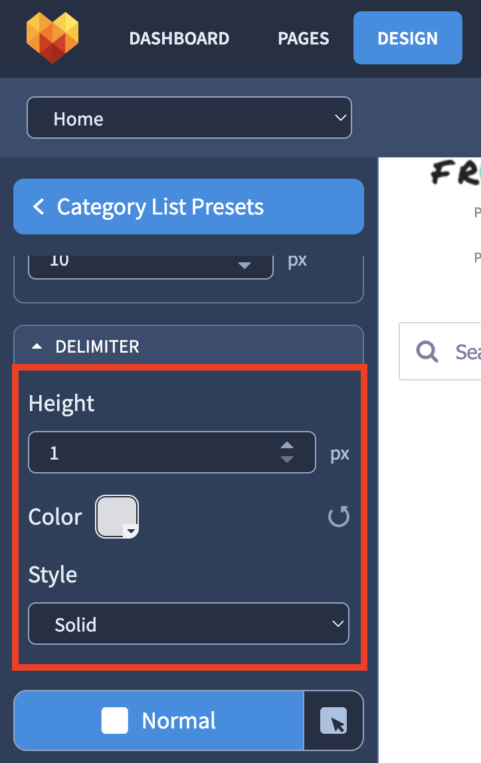Increase Height with the up stepper arrow
Image resolution: width=481 pixels, height=763 pixels.
(x=287, y=445)
